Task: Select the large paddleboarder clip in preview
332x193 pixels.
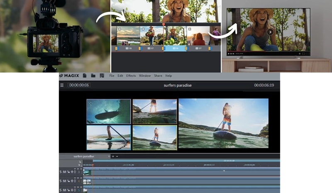Action: coord(224,123)
